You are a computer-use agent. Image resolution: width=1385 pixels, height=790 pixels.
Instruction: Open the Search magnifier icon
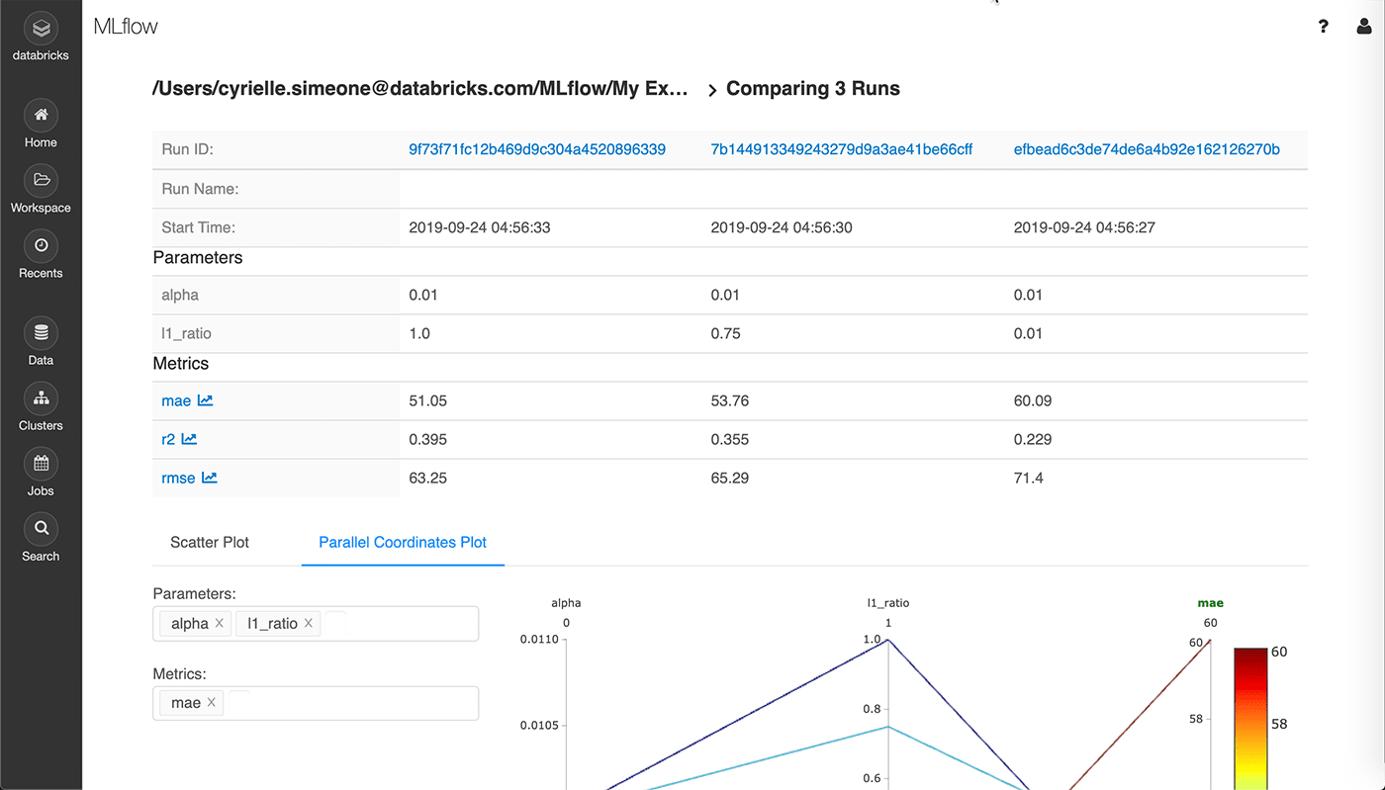(41, 529)
